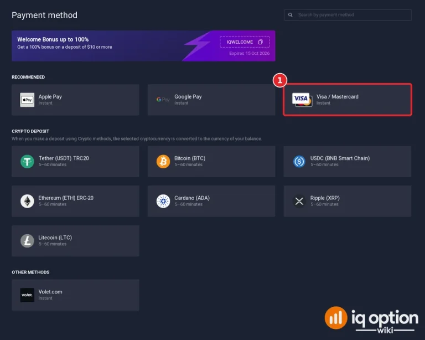Open Volet.com payment method

[75, 295]
